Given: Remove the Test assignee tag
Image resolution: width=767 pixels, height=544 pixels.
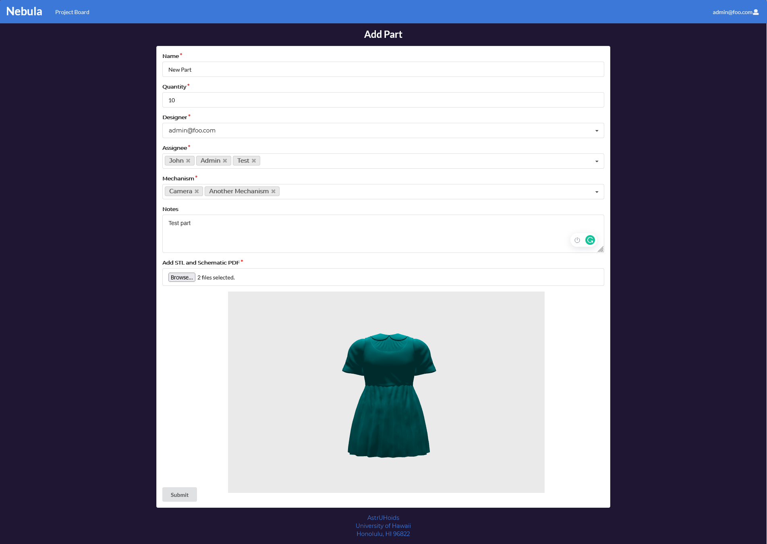Looking at the screenshot, I should pos(254,161).
